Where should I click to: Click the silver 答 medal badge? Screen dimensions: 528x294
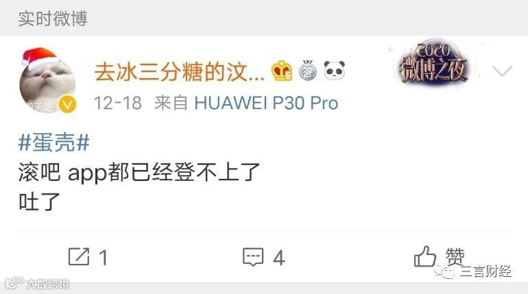(x=308, y=71)
